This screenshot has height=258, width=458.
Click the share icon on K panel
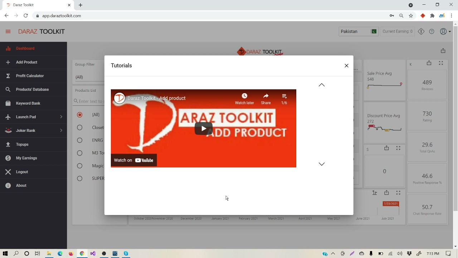pyautogui.click(x=429, y=63)
